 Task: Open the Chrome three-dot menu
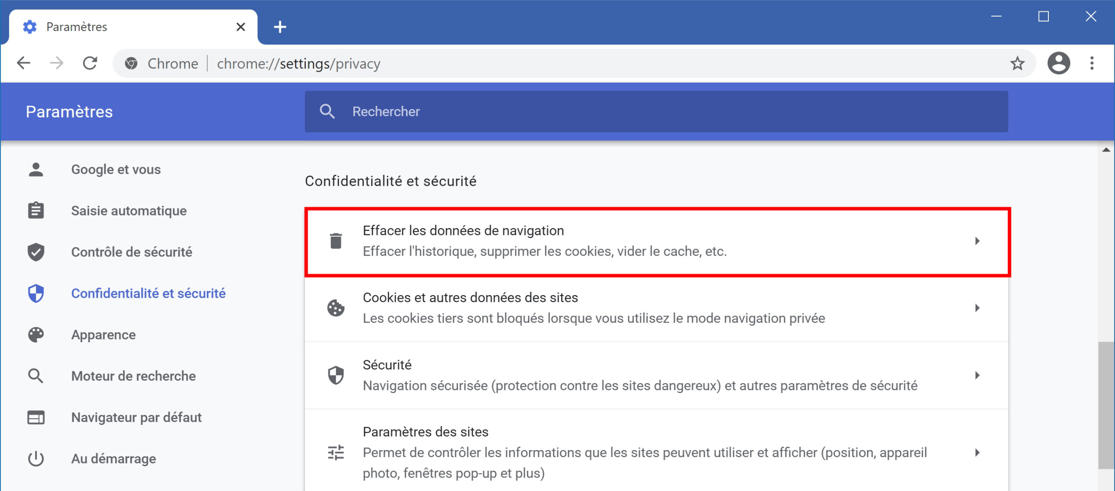pyautogui.click(x=1092, y=63)
